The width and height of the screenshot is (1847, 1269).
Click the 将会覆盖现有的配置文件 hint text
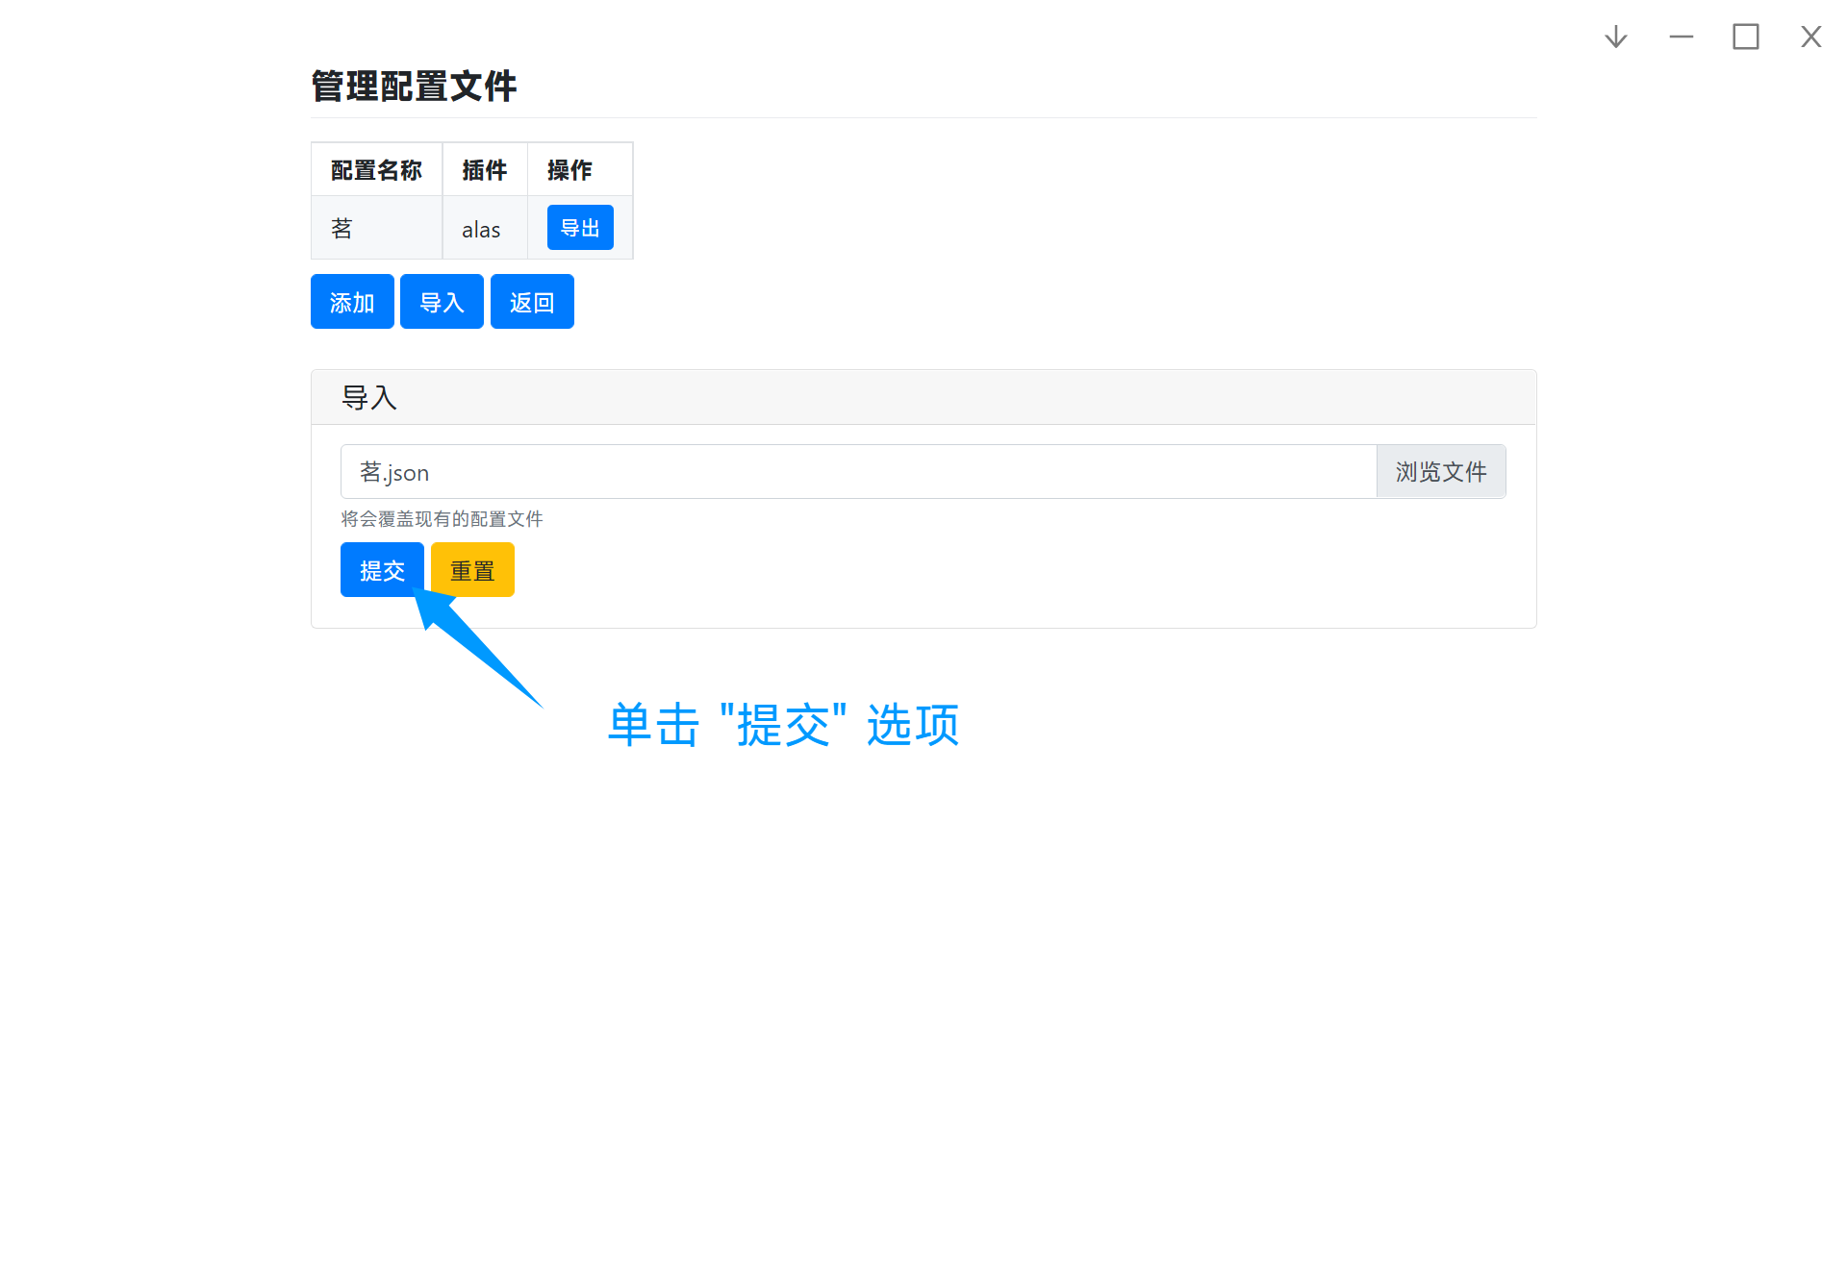click(441, 518)
